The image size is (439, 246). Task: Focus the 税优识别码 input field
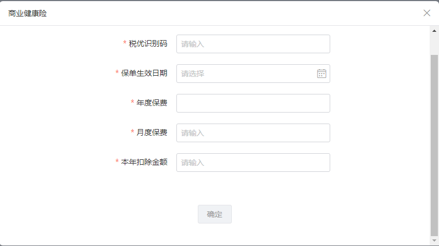(x=253, y=44)
